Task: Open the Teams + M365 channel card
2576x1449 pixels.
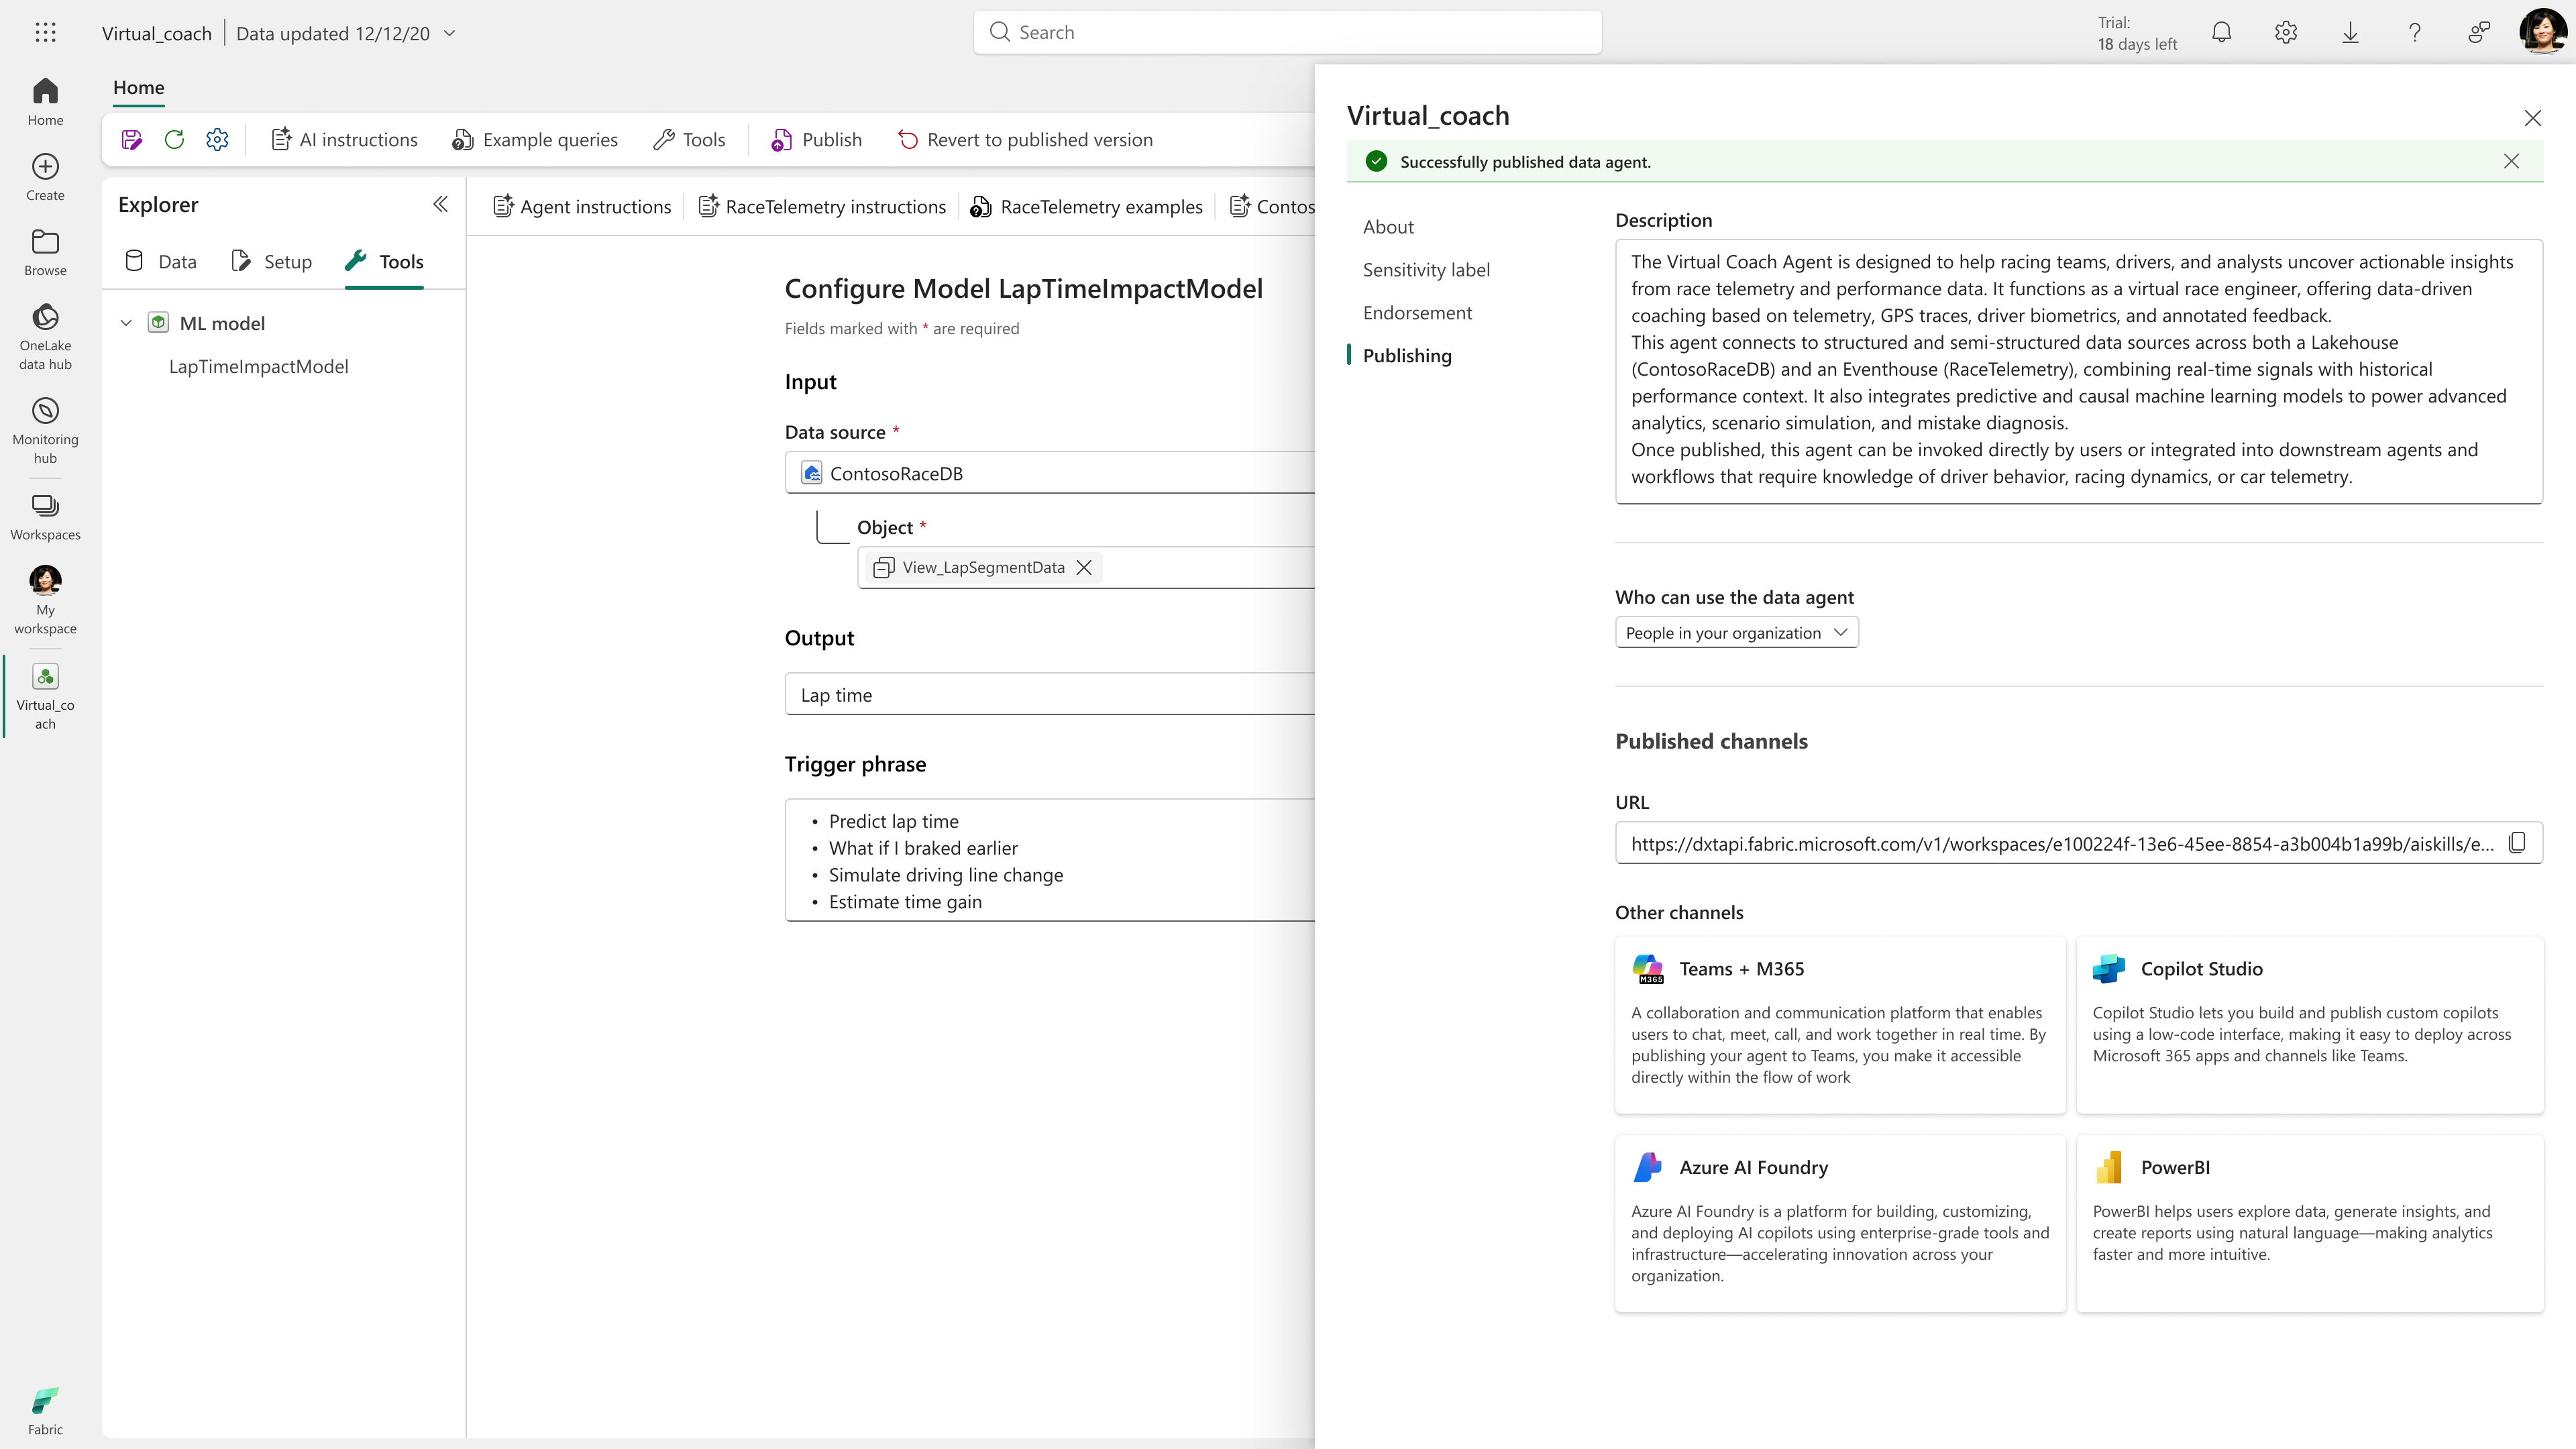Action: point(1839,1024)
